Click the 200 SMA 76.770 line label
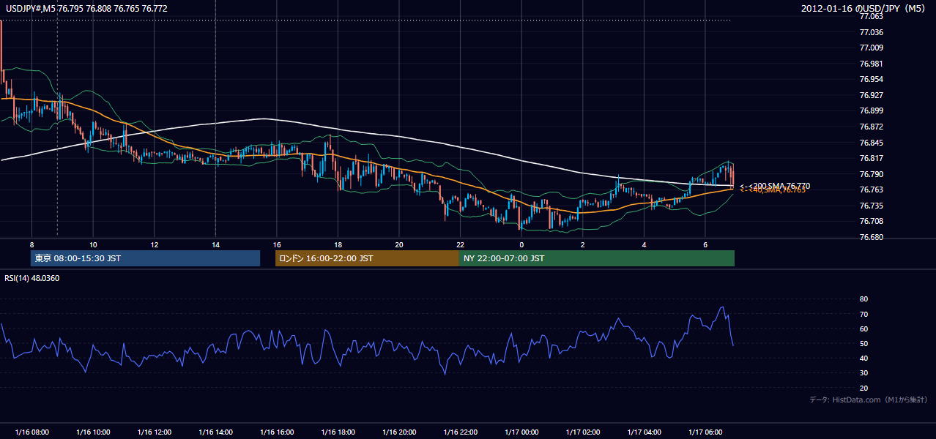 coord(775,186)
